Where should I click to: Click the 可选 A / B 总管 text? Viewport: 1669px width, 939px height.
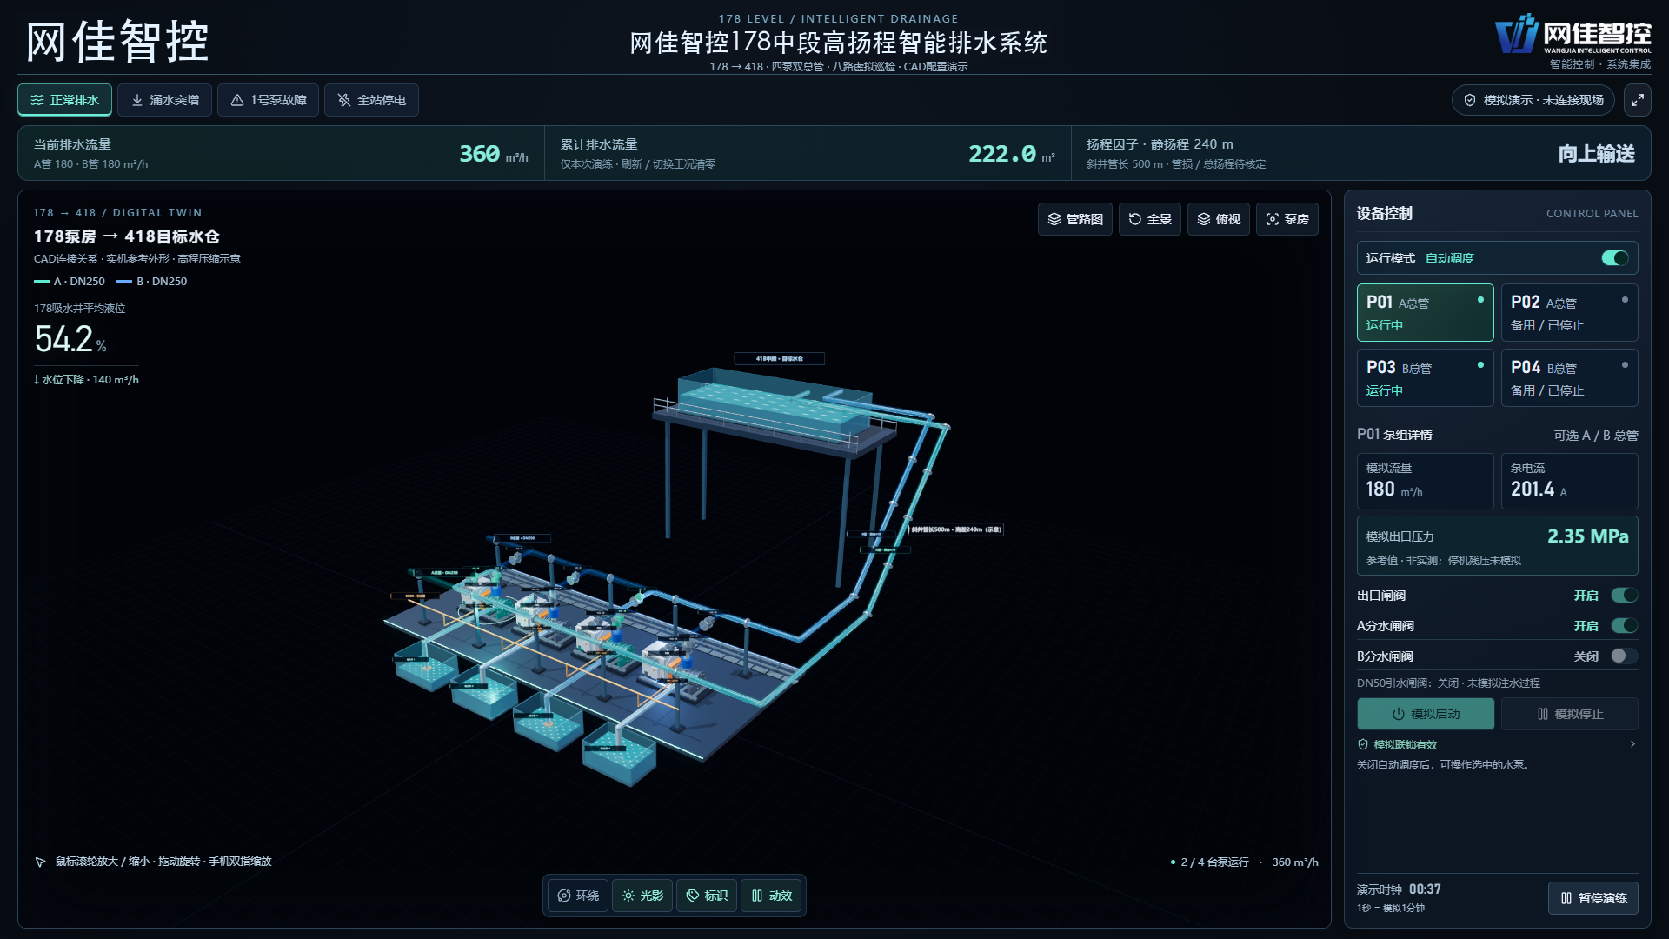click(1596, 436)
